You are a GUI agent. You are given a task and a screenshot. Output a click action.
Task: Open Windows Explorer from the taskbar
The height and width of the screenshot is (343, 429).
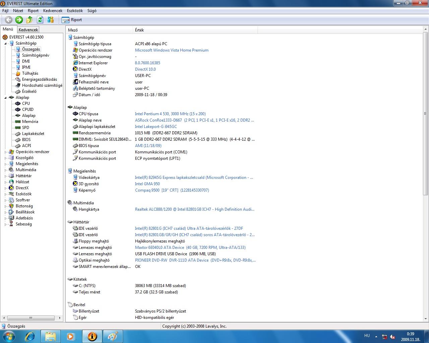tap(51, 336)
